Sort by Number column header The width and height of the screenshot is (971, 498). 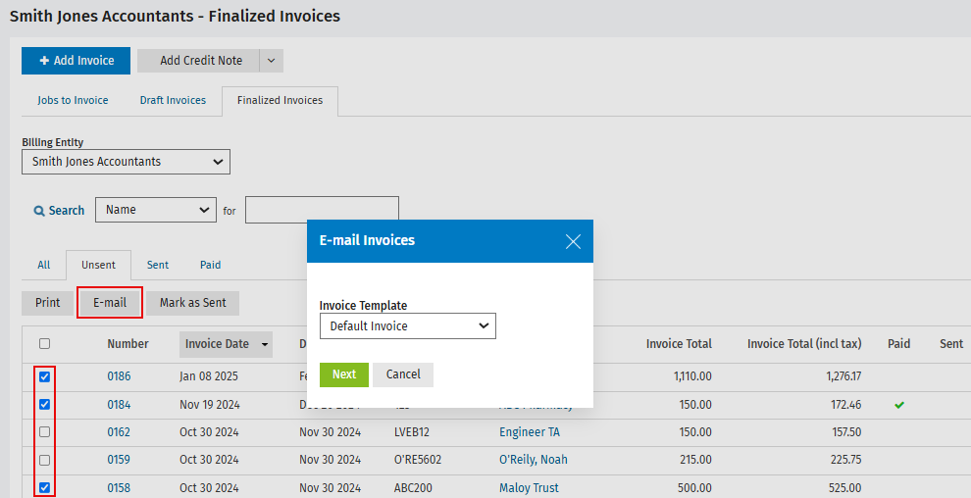pyautogui.click(x=128, y=344)
